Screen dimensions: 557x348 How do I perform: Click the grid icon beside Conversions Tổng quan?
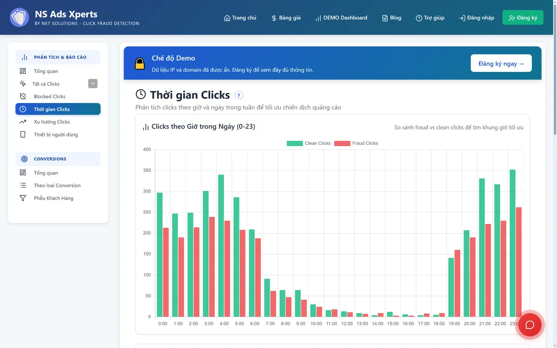23,173
